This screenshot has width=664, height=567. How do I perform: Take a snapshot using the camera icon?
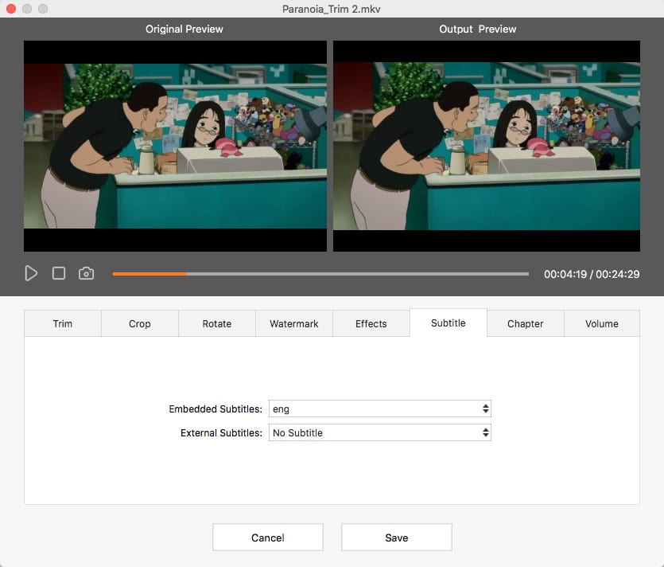point(86,273)
